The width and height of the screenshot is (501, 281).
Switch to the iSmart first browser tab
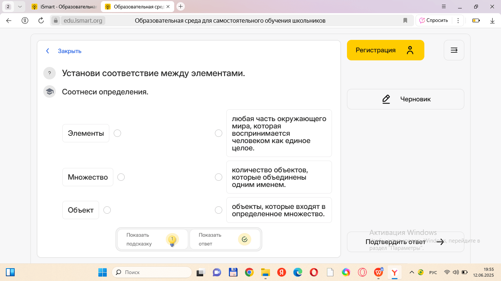(x=64, y=7)
